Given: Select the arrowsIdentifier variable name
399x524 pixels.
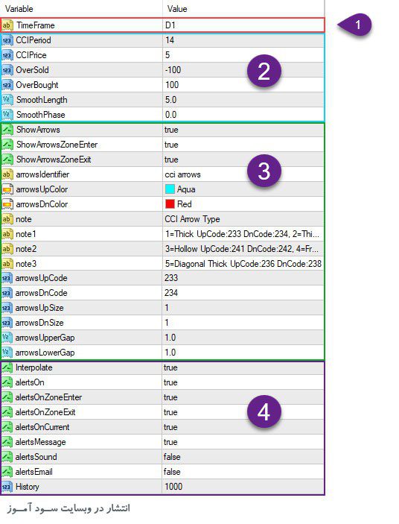Looking at the screenshot, I should coord(42,174).
